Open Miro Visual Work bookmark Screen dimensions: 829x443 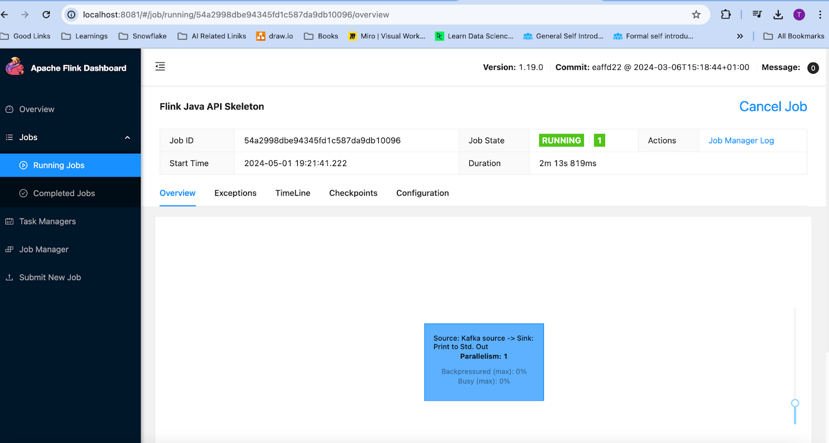(387, 36)
